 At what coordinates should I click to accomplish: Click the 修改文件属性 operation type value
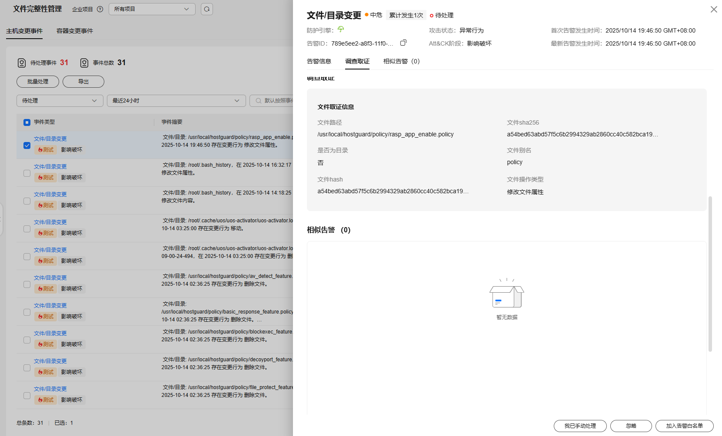(x=525, y=192)
